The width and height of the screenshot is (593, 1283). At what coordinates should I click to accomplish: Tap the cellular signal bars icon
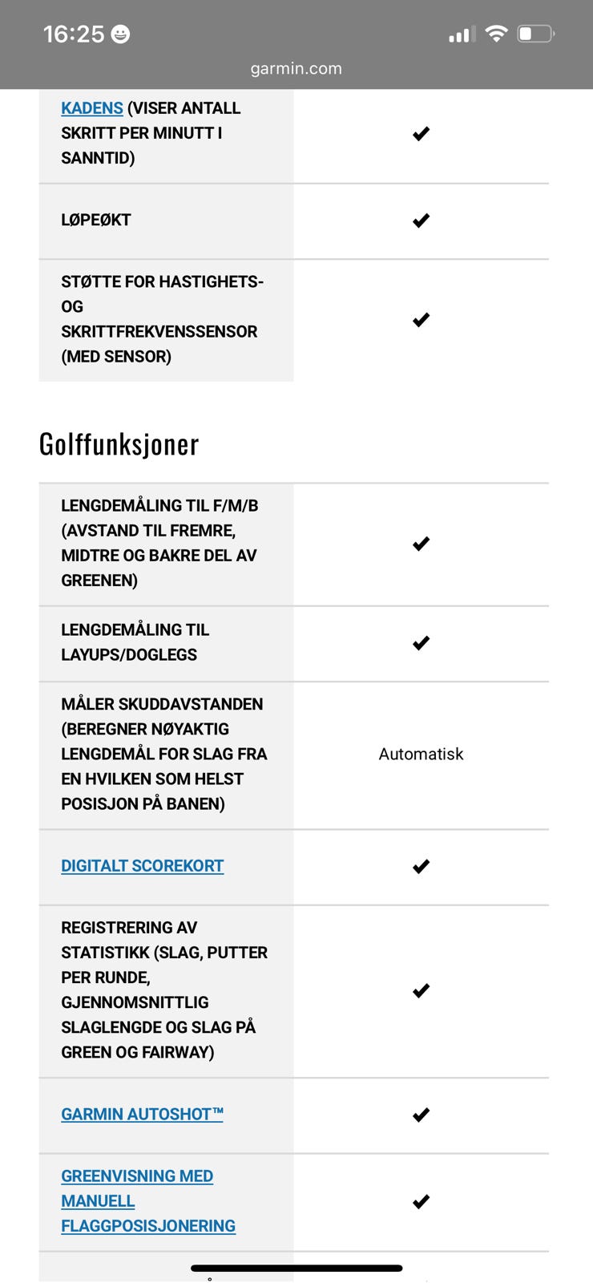tap(462, 34)
